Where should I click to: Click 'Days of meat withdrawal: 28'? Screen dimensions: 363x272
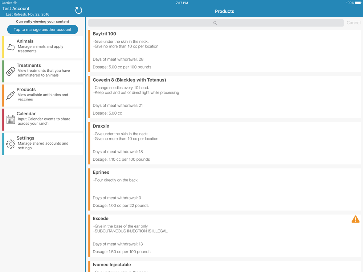[118, 59]
